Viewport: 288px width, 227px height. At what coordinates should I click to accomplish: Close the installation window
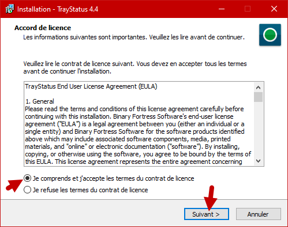click(274, 9)
